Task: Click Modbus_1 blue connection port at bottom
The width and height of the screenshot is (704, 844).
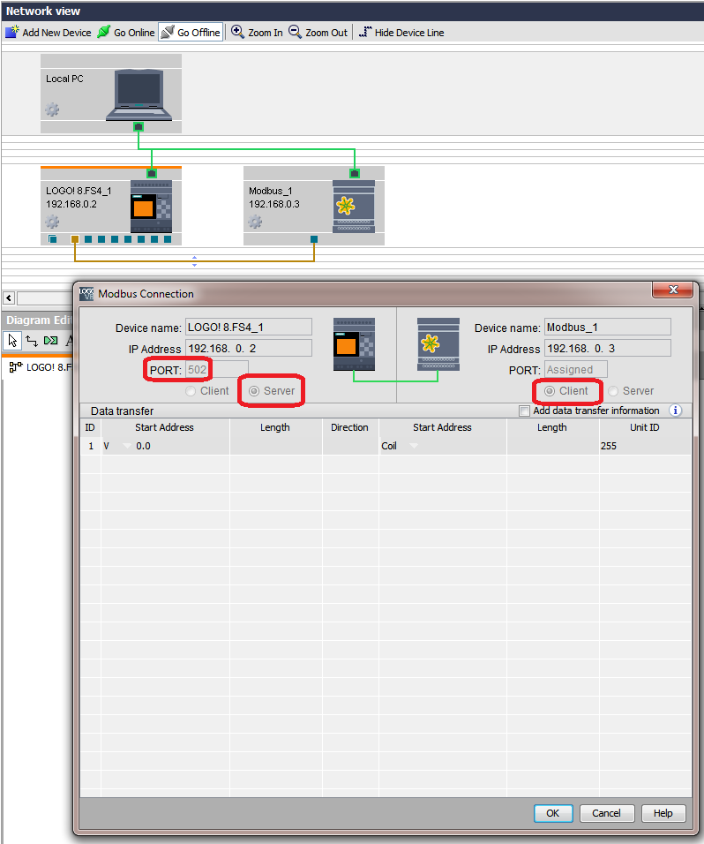Action: (314, 239)
